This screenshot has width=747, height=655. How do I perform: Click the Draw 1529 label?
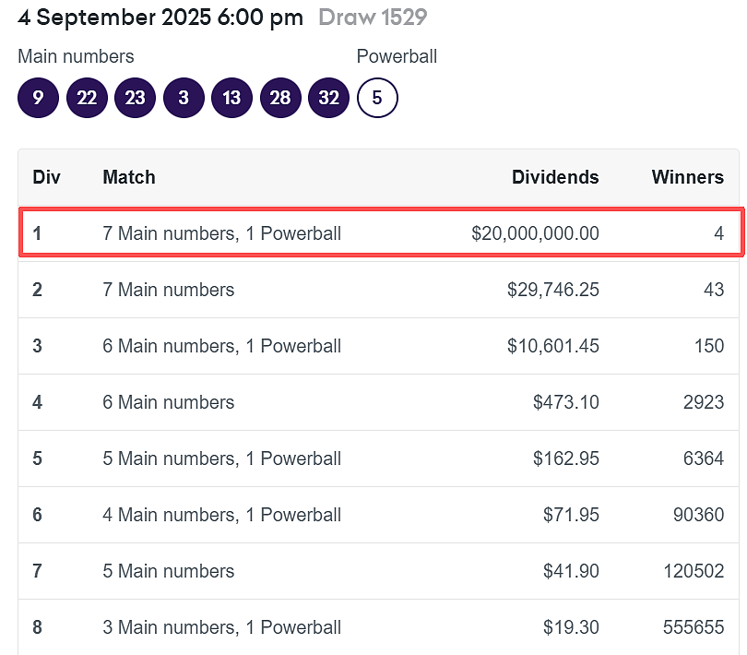[373, 18]
